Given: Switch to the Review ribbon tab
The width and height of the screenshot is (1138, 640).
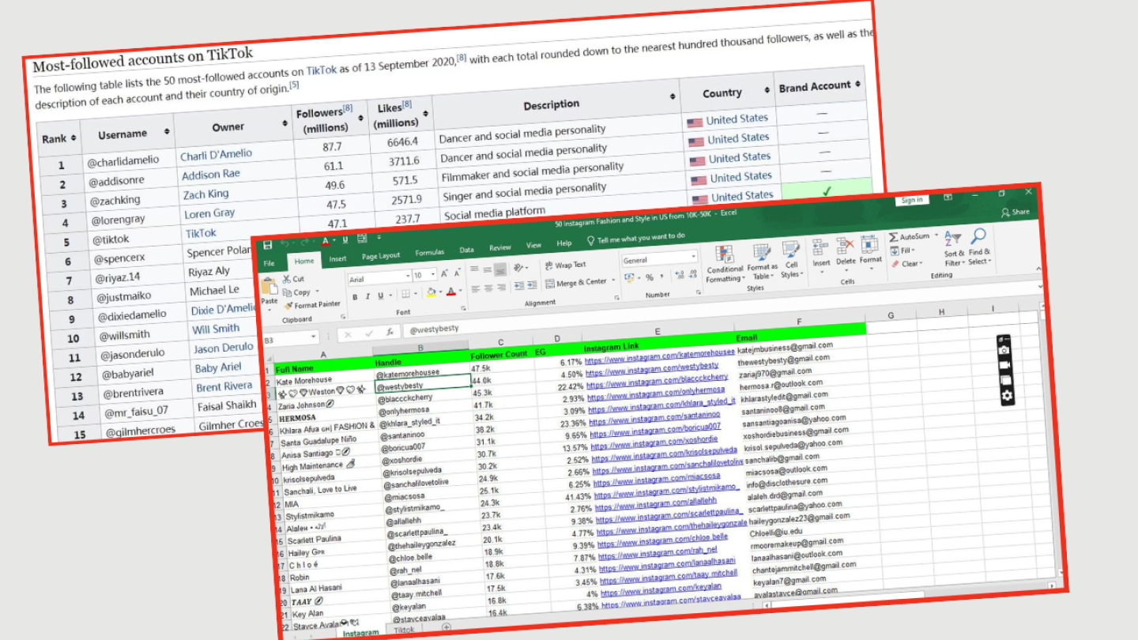Looking at the screenshot, I should [500, 248].
